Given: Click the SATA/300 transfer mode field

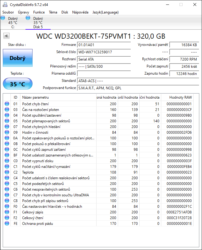Looking at the screenshot, I should (104, 66).
